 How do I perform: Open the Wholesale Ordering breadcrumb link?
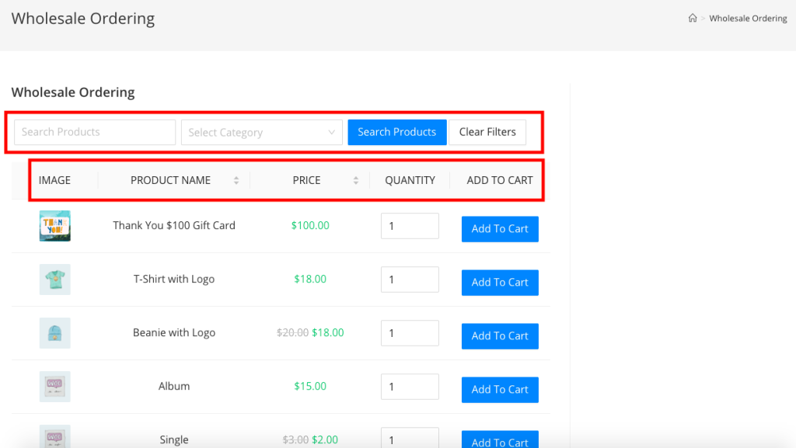click(x=748, y=19)
